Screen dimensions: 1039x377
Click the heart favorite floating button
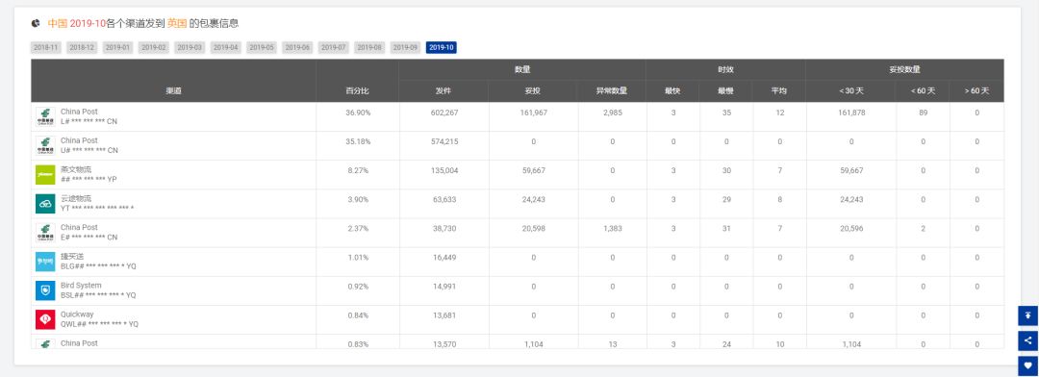(1027, 365)
